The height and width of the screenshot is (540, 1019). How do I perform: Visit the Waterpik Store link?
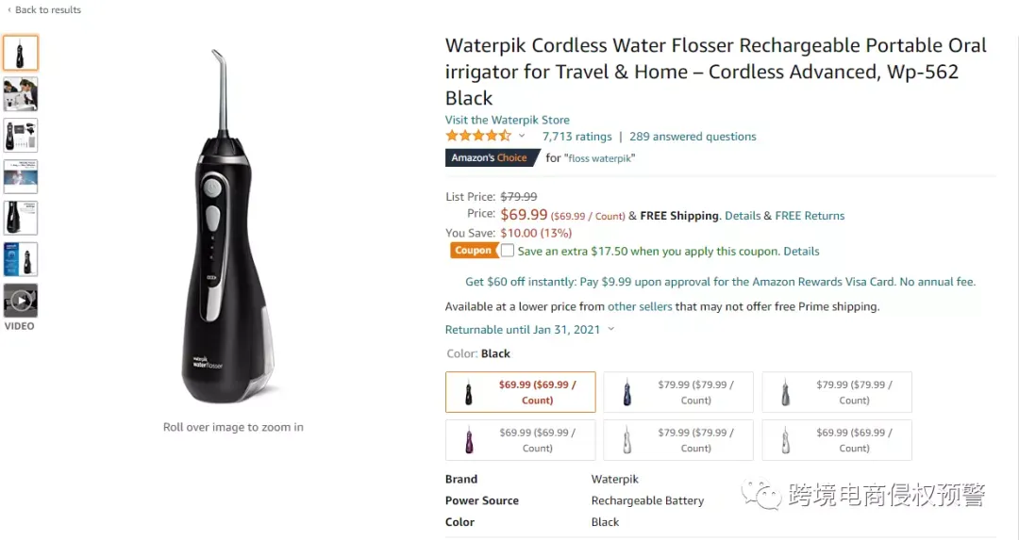[x=507, y=120]
